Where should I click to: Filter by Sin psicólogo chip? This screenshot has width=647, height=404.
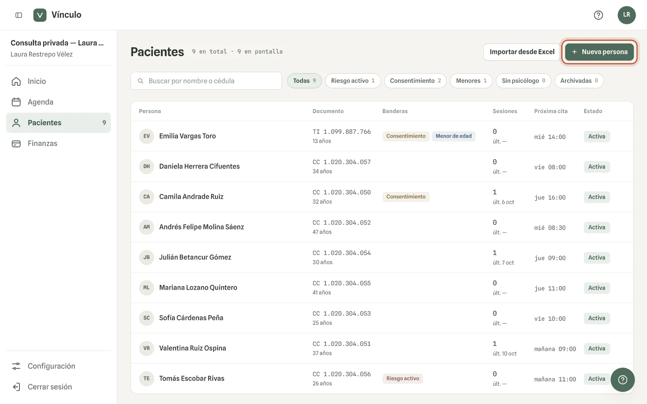[x=524, y=81]
